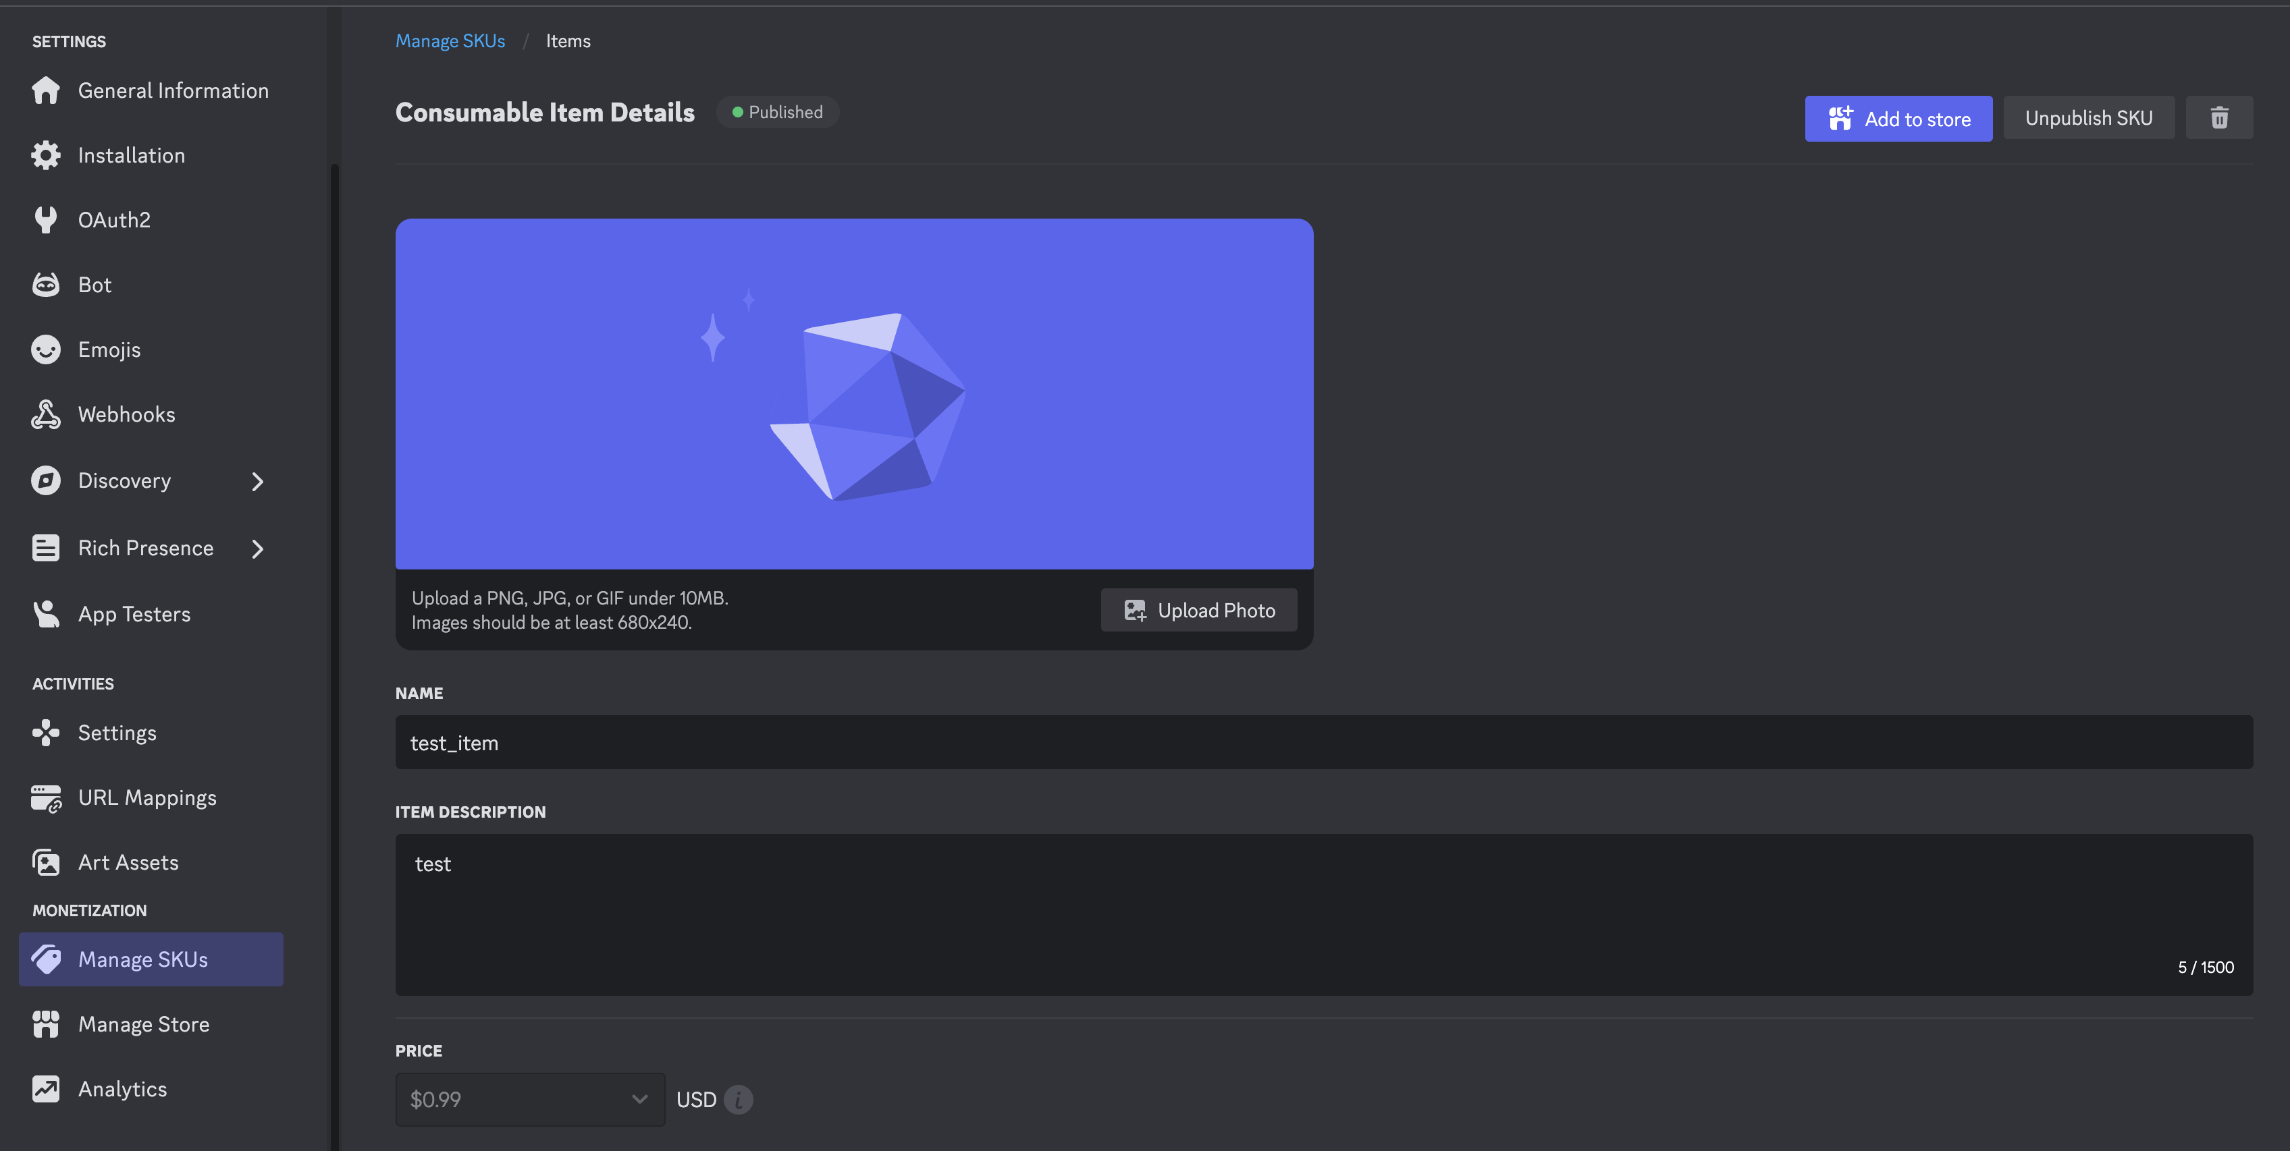Click the sidebar vertical scrollbar
Screen dimensions: 2290x1151
tap(334, 657)
